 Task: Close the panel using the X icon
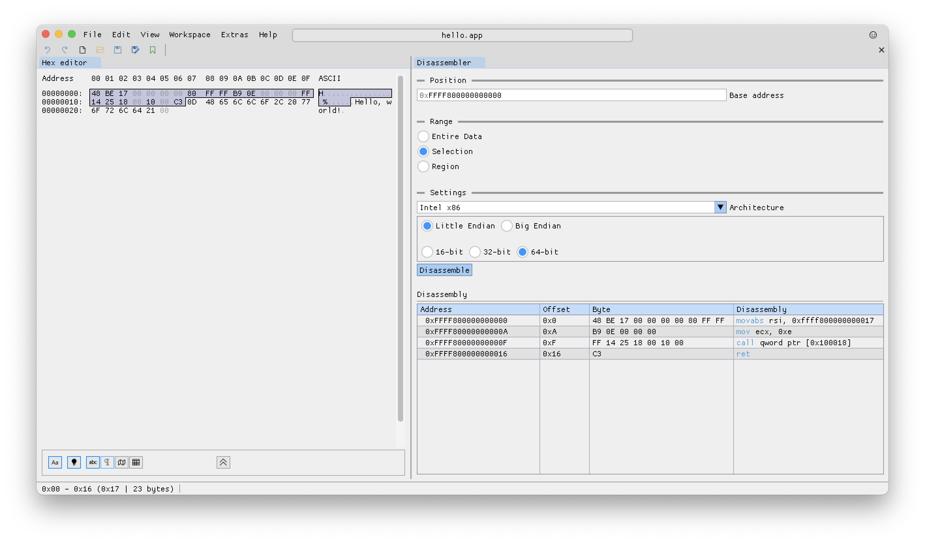[x=881, y=50]
